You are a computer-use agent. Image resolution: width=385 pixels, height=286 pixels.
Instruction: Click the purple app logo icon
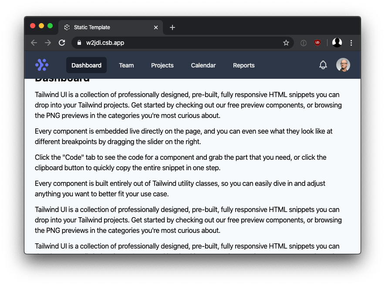click(x=42, y=65)
